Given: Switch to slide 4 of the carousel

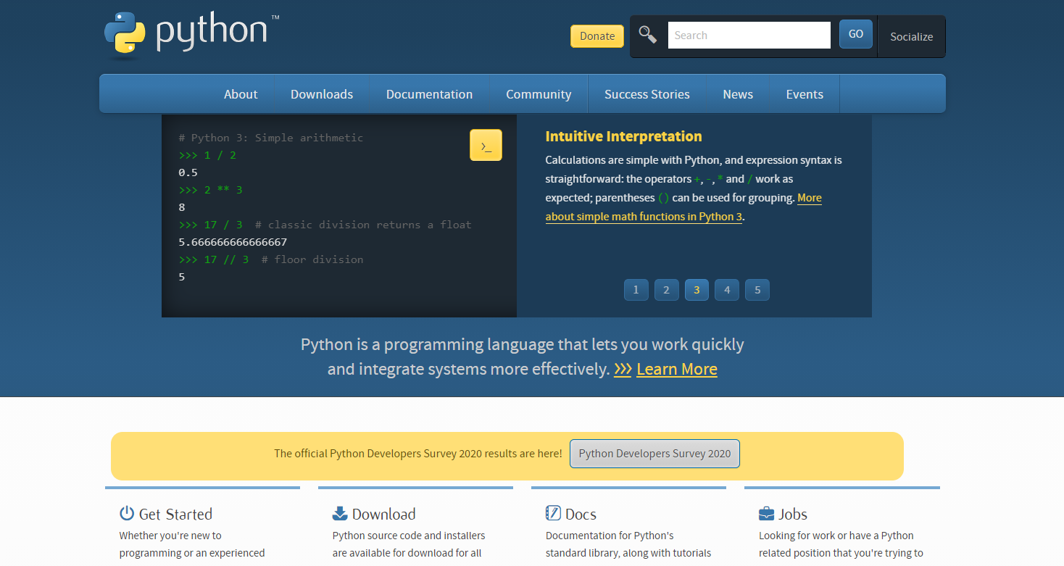Looking at the screenshot, I should [727, 290].
